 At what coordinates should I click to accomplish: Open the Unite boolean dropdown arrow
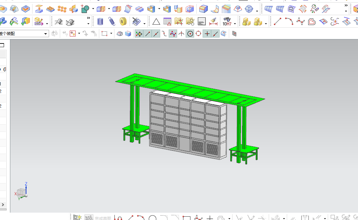[93, 9]
